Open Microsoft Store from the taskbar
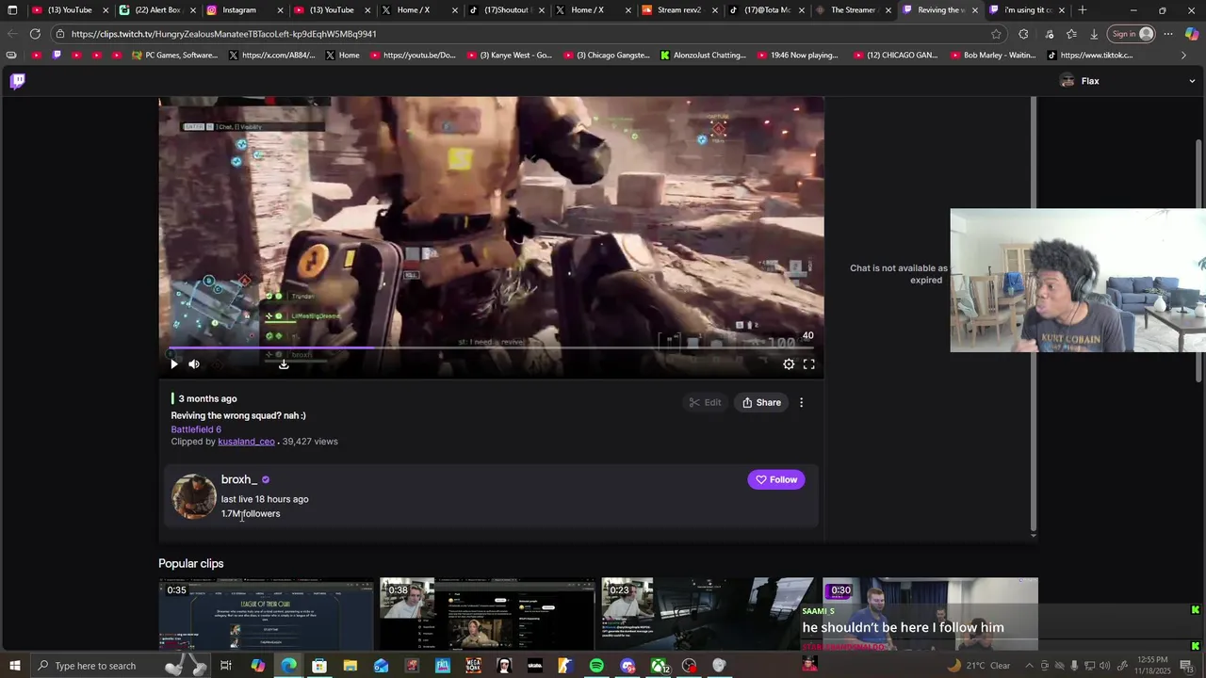The height and width of the screenshot is (678, 1206). [x=319, y=666]
